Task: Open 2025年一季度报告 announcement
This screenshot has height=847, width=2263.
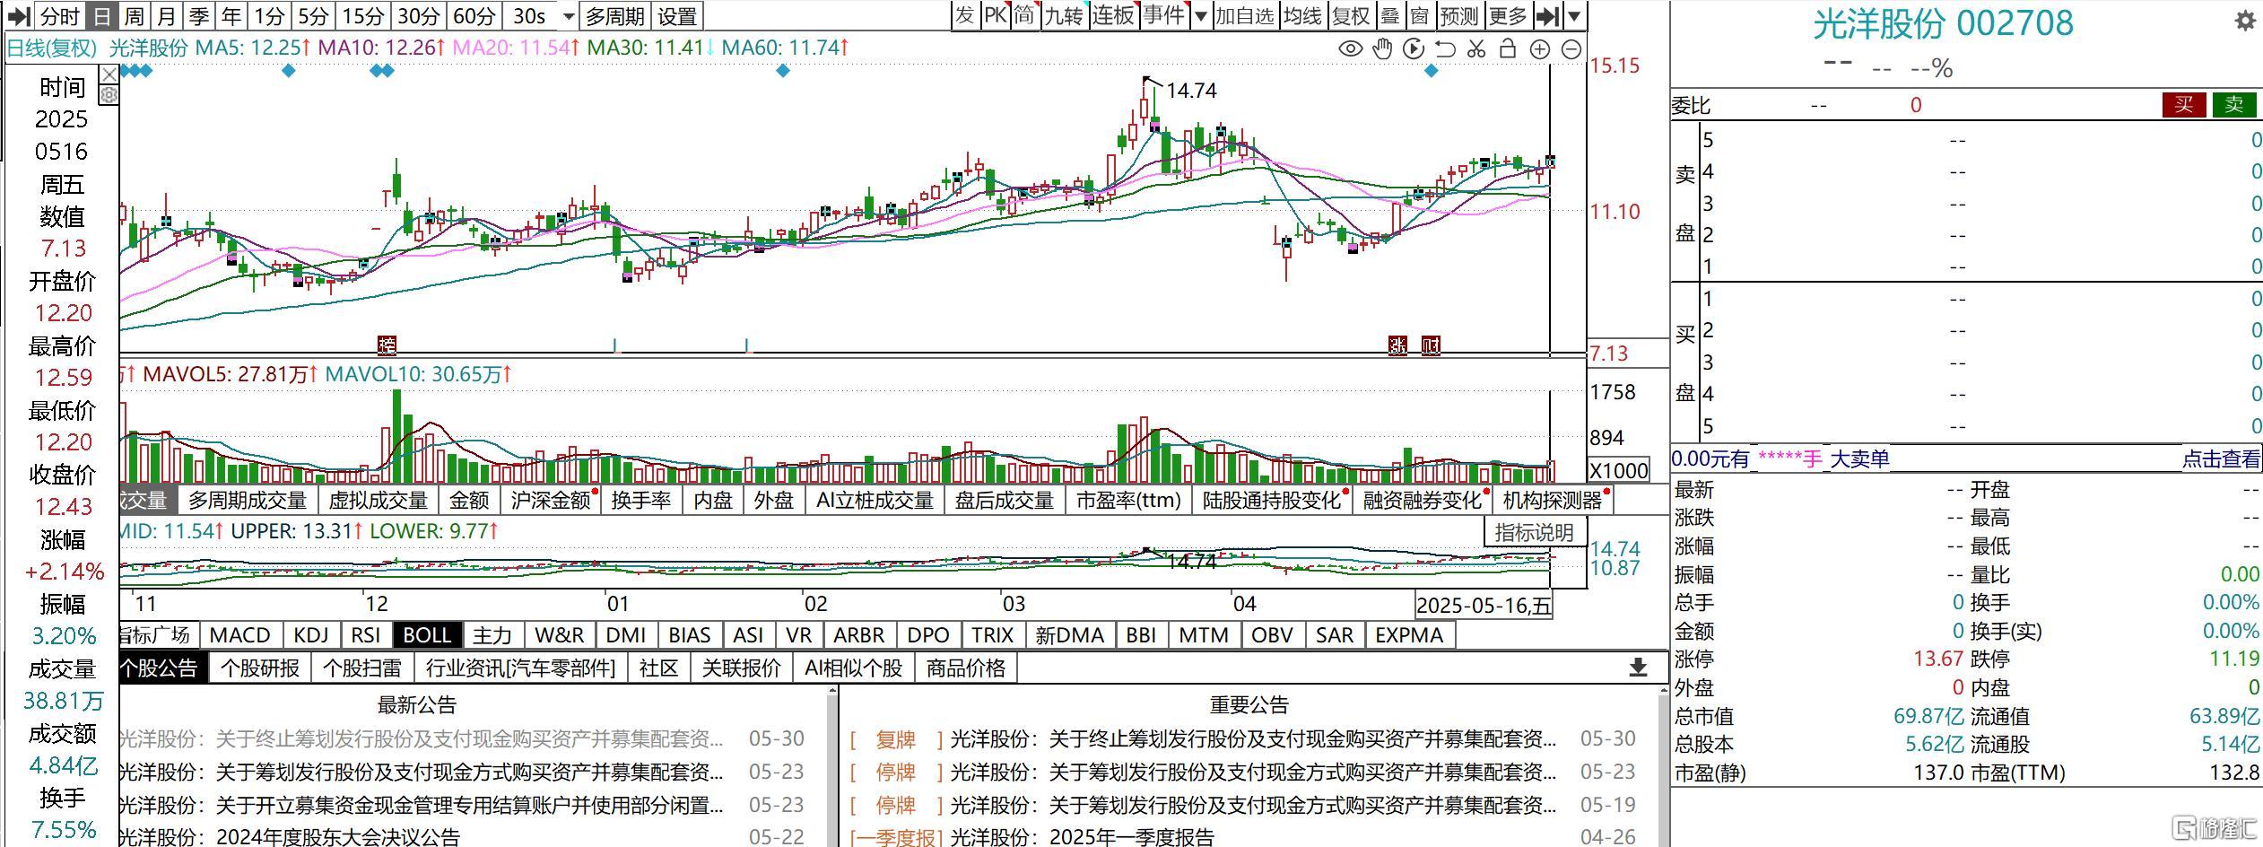Action: (x=1132, y=836)
